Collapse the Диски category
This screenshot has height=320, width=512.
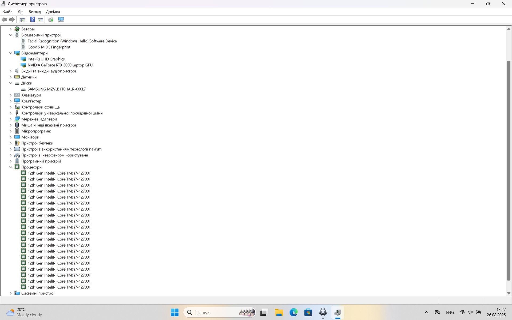click(x=11, y=83)
